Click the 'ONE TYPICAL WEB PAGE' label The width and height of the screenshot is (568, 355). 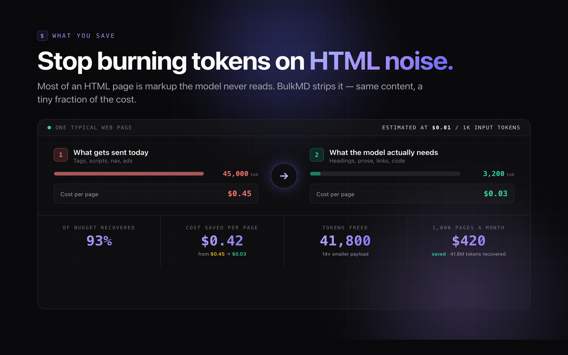94,127
